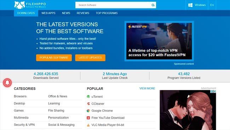Open the CCleaner program link
This screenshot has width=230, height=130.
tap(98, 104)
